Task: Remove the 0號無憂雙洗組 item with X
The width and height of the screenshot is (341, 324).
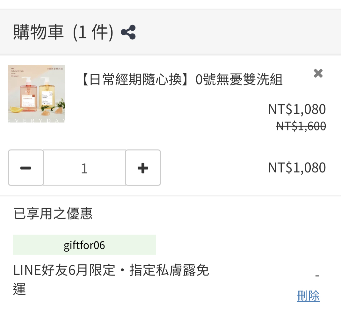Action: tap(318, 73)
